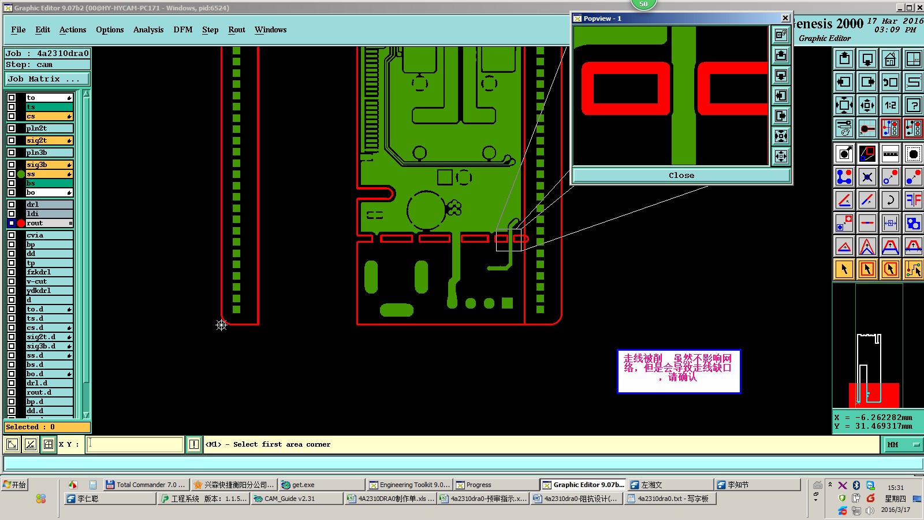Click the Close button in Popview

click(x=681, y=176)
